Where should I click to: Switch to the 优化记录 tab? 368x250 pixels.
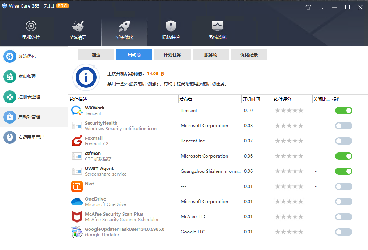249,55
